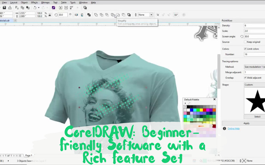This screenshot has height=165, width=265.
Task: Click the Intersect shaping icon
Action: [107, 15]
